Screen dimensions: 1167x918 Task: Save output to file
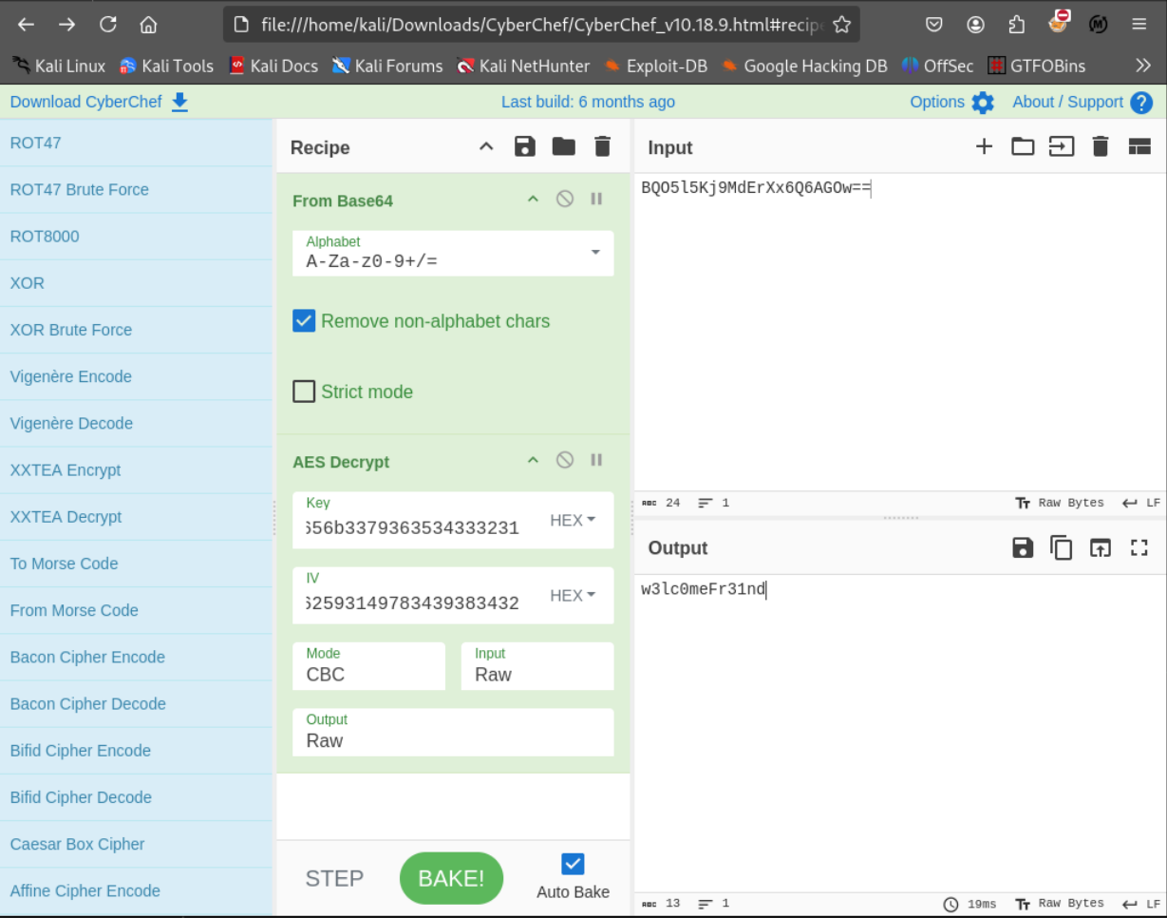1023,547
